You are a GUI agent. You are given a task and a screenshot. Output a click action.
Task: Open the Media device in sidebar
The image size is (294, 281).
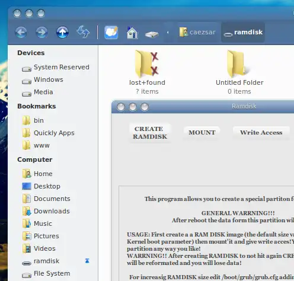tap(37, 92)
